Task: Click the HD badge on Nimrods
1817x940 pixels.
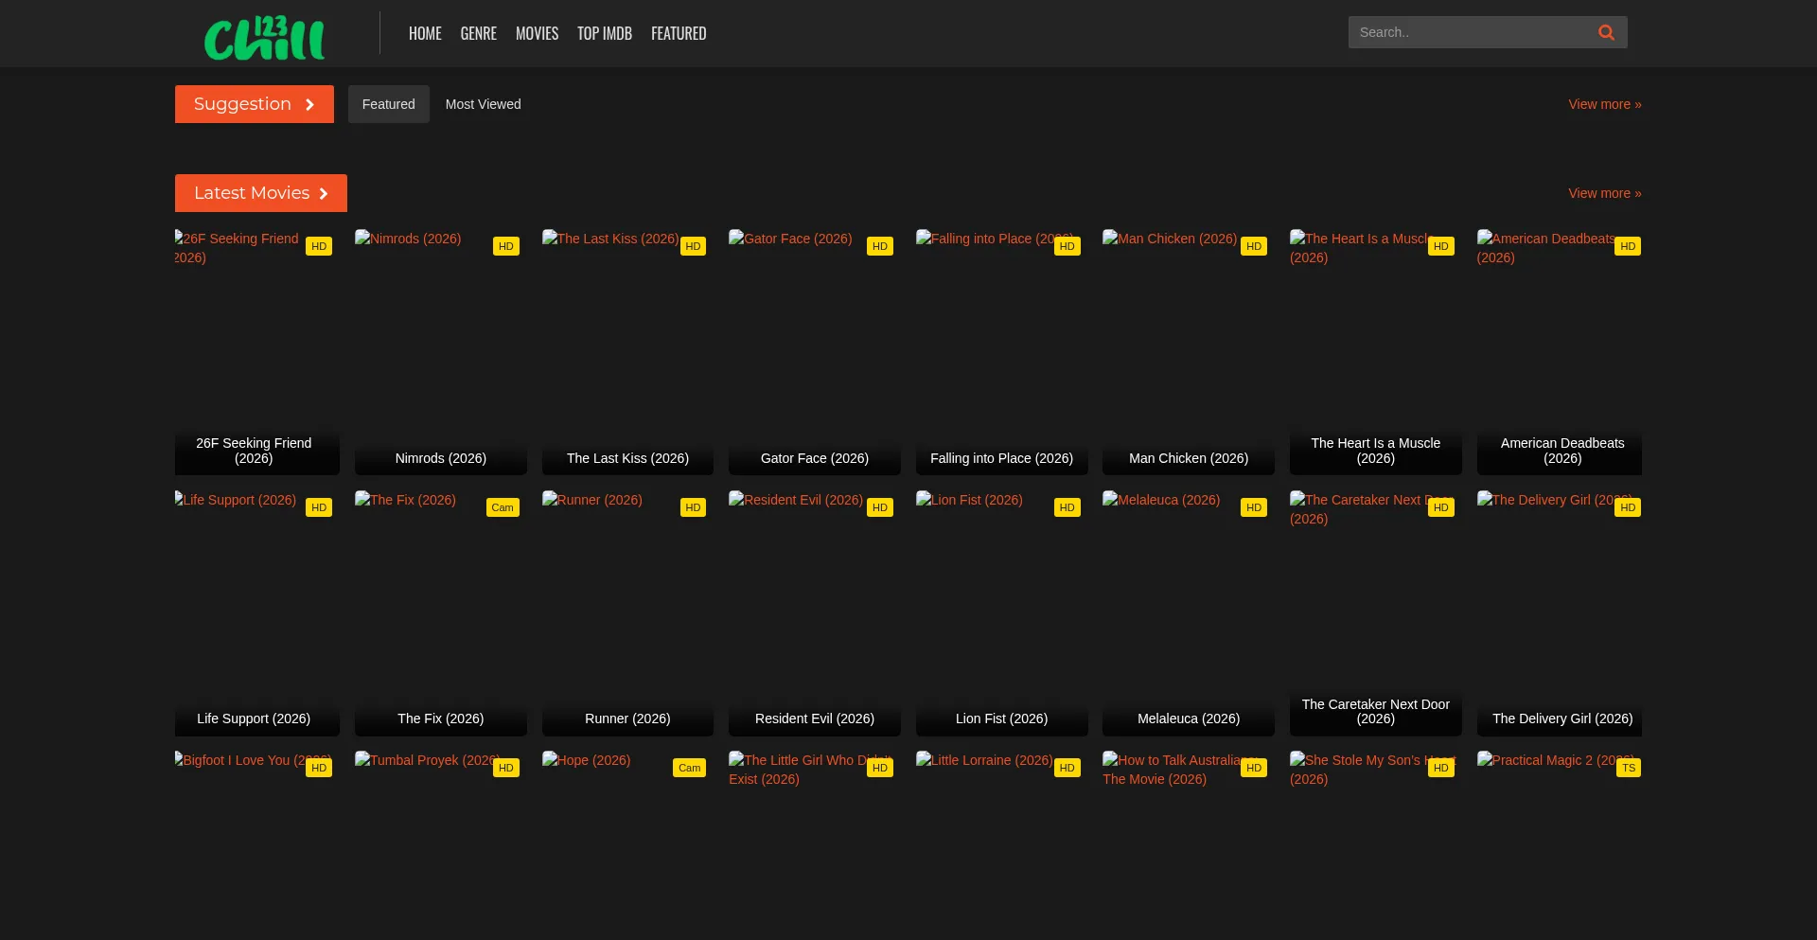Action: click(x=506, y=246)
